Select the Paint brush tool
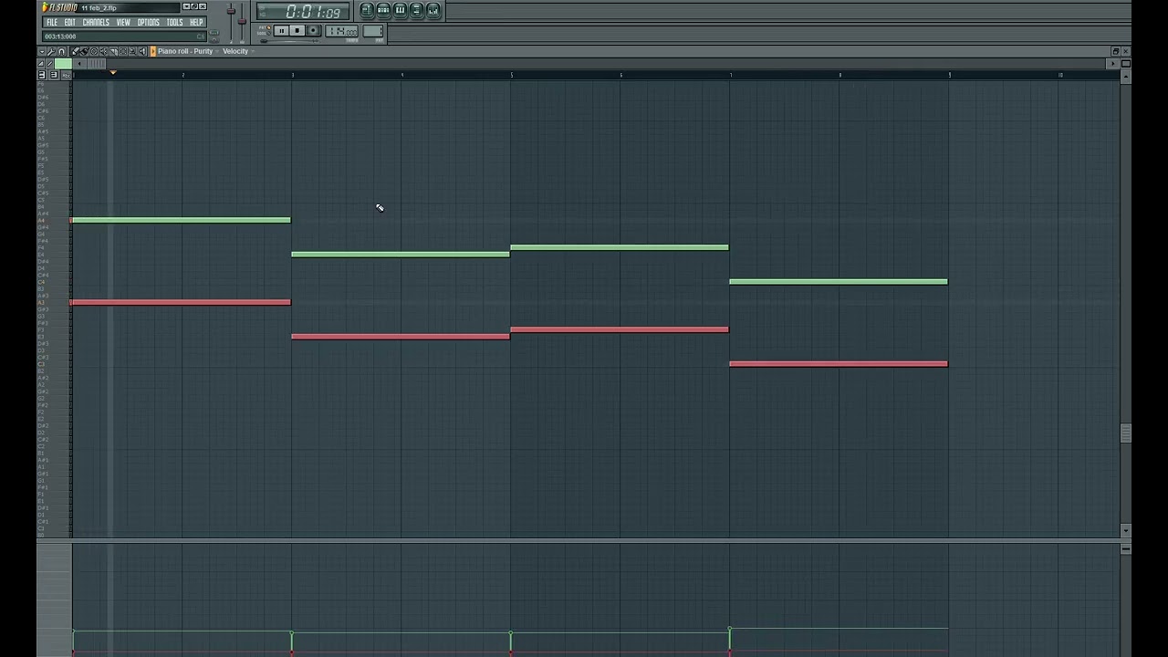Screen dimensions: 1168x657 85,51
